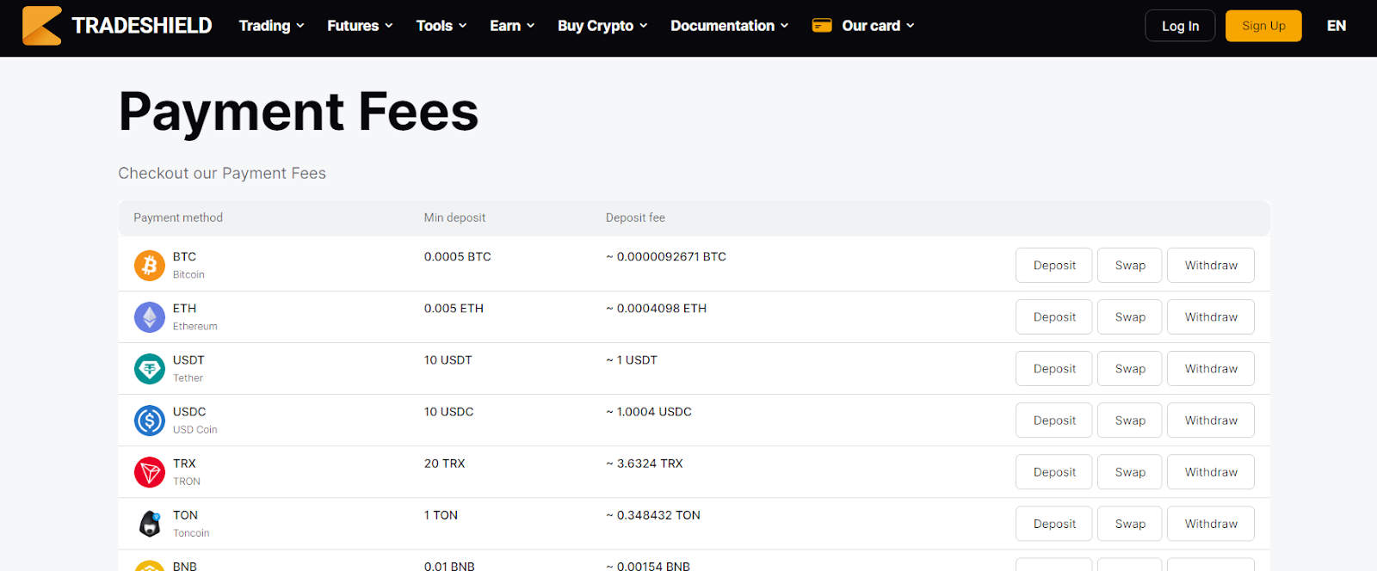This screenshot has width=1377, height=571.
Task: Click the ~ 1.0004 USDC fee value
Action: [x=649, y=411]
